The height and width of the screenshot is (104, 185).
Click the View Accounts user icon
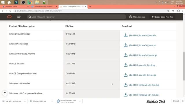[x=130, y=17]
